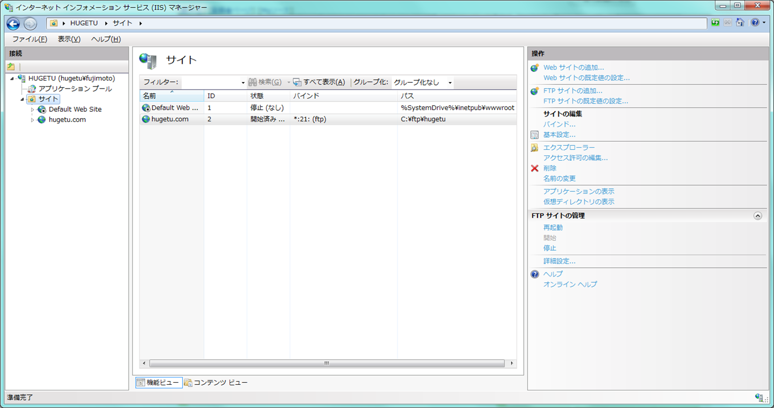The width and height of the screenshot is (774, 408).
Task: Click the フィルター input field
Action: coord(211,82)
